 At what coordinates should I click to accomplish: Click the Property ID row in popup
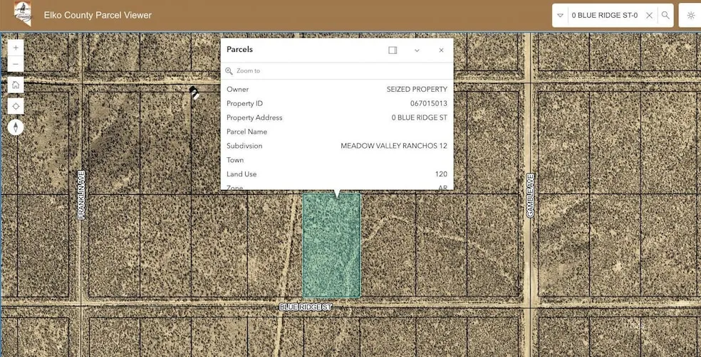coord(336,103)
